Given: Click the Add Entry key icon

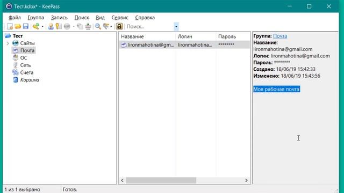Looking at the screenshot, I should click(36, 26).
